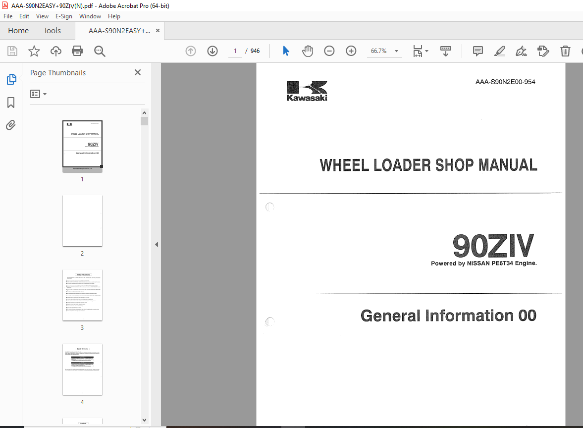Image resolution: width=583 pixels, height=428 pixels.
Task: Click the fit page scrolling icon
Action: (x=418, y=51)
